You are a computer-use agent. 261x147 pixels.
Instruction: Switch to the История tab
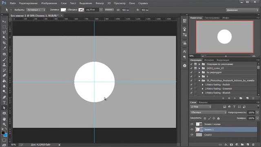(x=209, y=60)
